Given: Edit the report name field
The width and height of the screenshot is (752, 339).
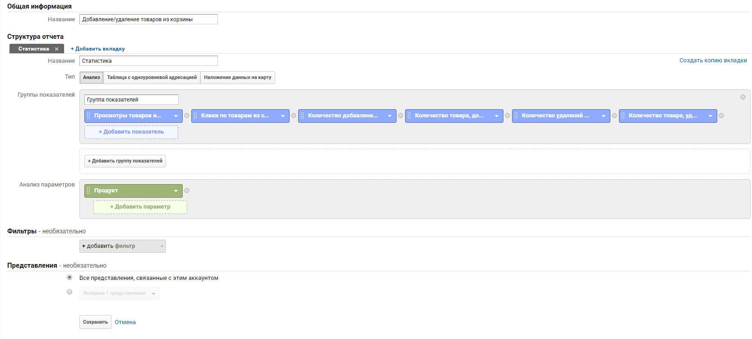Looking at the screenshot, I should (148, 19).
